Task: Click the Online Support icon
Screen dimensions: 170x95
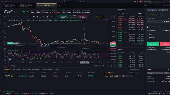Action: coord(149,93)
